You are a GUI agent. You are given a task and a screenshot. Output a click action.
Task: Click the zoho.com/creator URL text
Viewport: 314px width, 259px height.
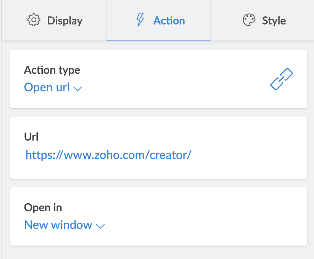pos(108,155)
